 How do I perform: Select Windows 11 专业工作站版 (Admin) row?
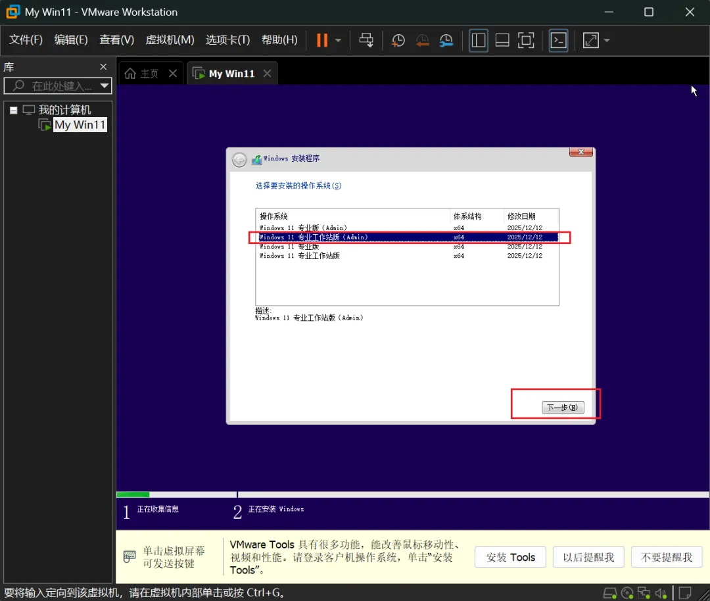coord(408,237)
